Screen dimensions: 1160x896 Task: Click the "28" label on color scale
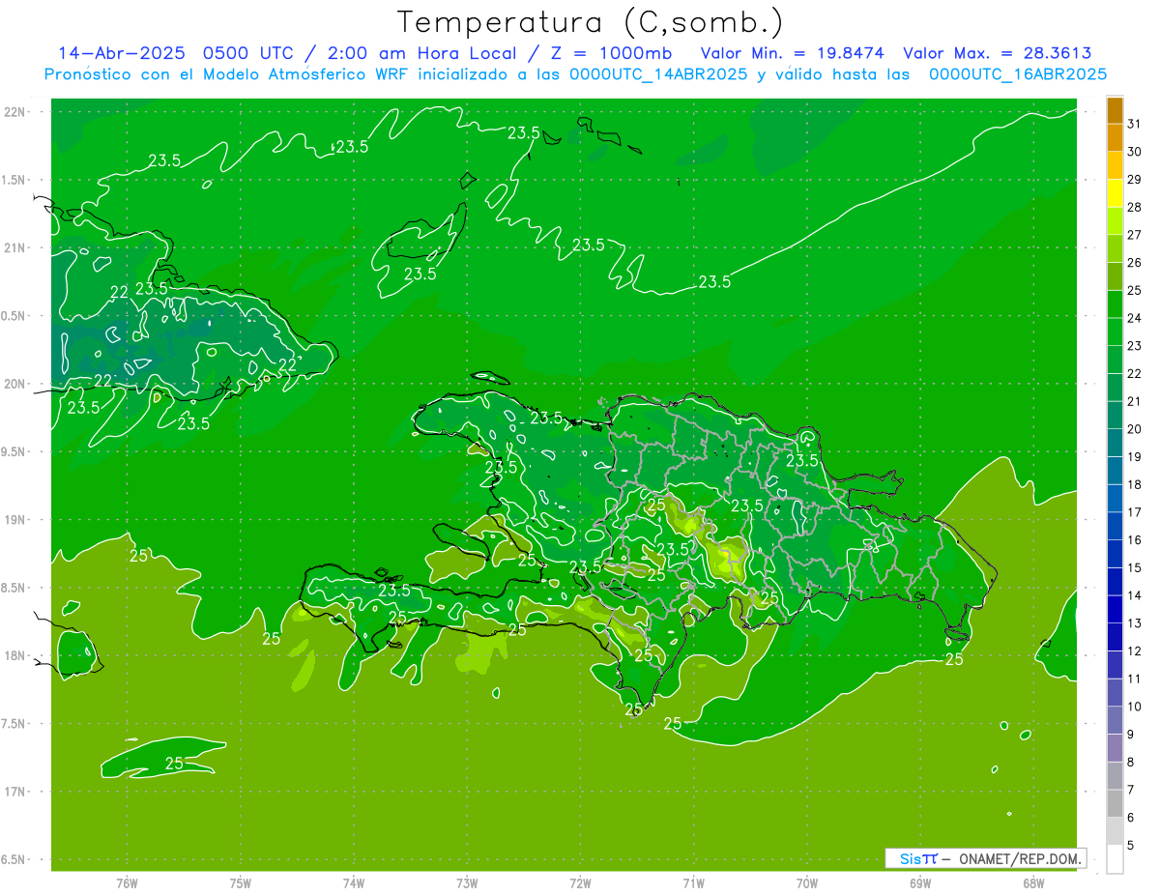[x=1135, y=207]
